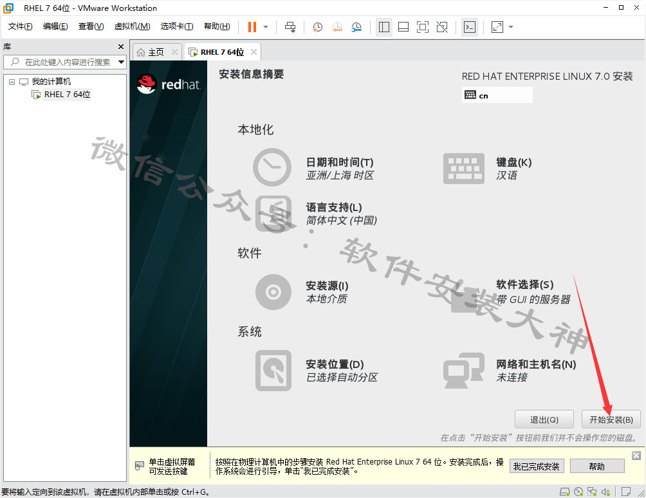Close the yellow install hint bar
This screenshot has width=646, height=498.
pos(636,455)
